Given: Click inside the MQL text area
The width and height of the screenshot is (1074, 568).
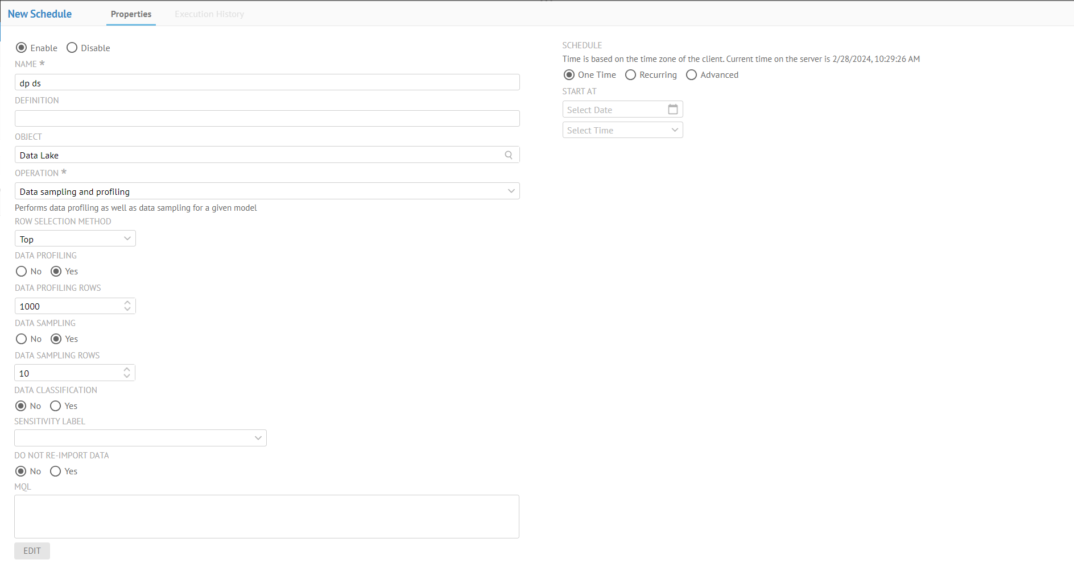Looking at the screenshot, I should (267, 516).
